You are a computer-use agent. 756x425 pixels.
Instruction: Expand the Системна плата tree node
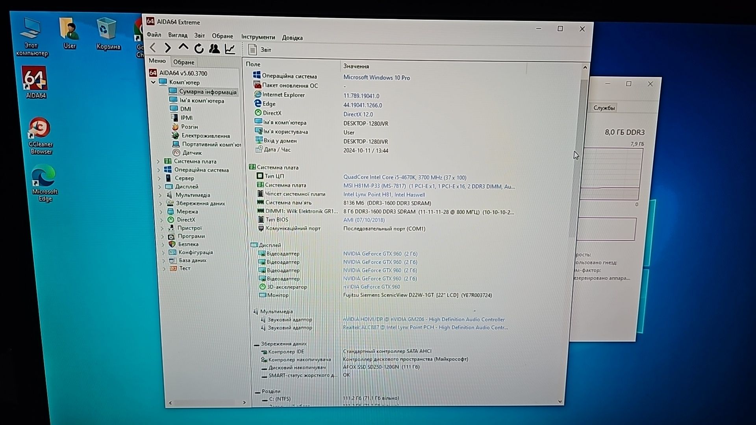coord(158,161)
